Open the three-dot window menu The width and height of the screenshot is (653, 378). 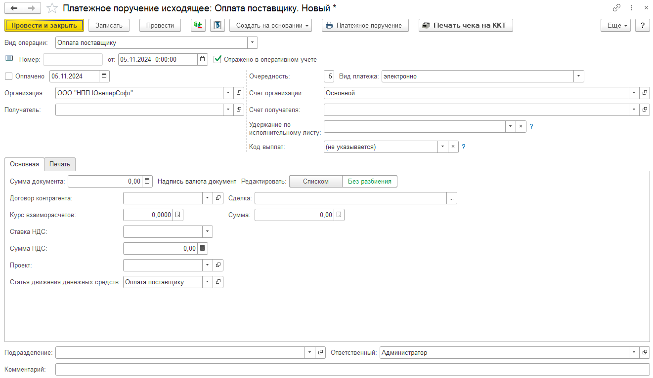pos(632,8)
